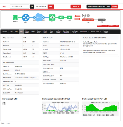
Task: Click OLT Type value Fiberhome - AN6000
Action: (66, 57)
